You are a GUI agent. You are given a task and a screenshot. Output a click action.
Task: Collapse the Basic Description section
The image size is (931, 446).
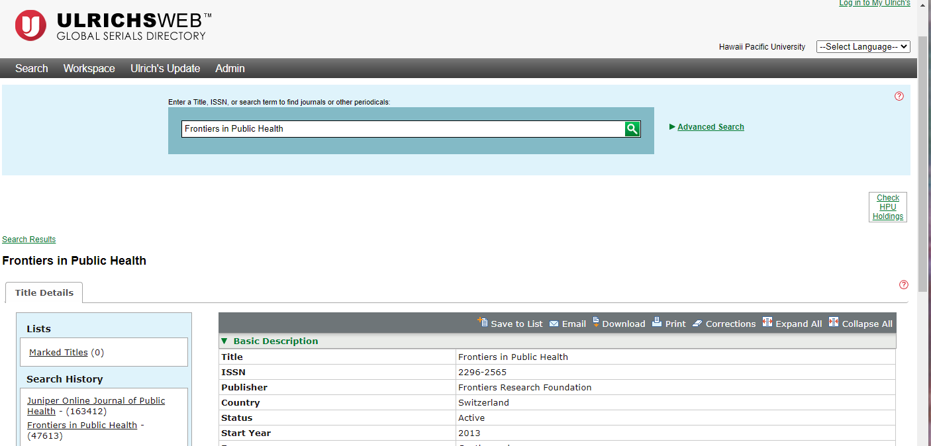224,341
